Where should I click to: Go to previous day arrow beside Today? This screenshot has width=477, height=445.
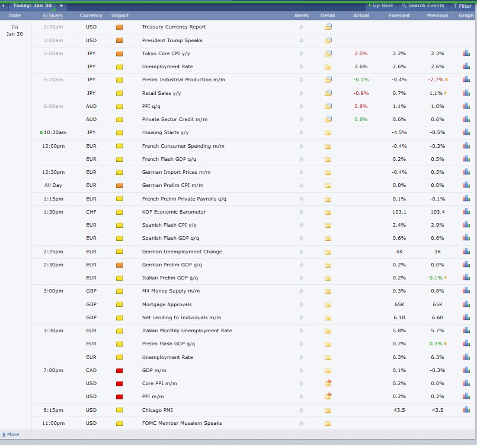(x=4, y=5)
